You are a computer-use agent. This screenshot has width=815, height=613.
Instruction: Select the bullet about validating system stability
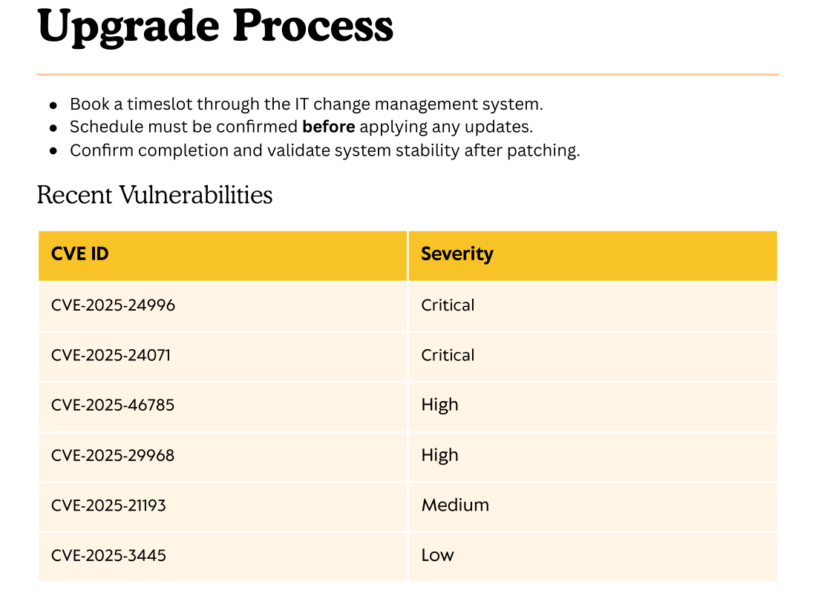click(324, 150)
